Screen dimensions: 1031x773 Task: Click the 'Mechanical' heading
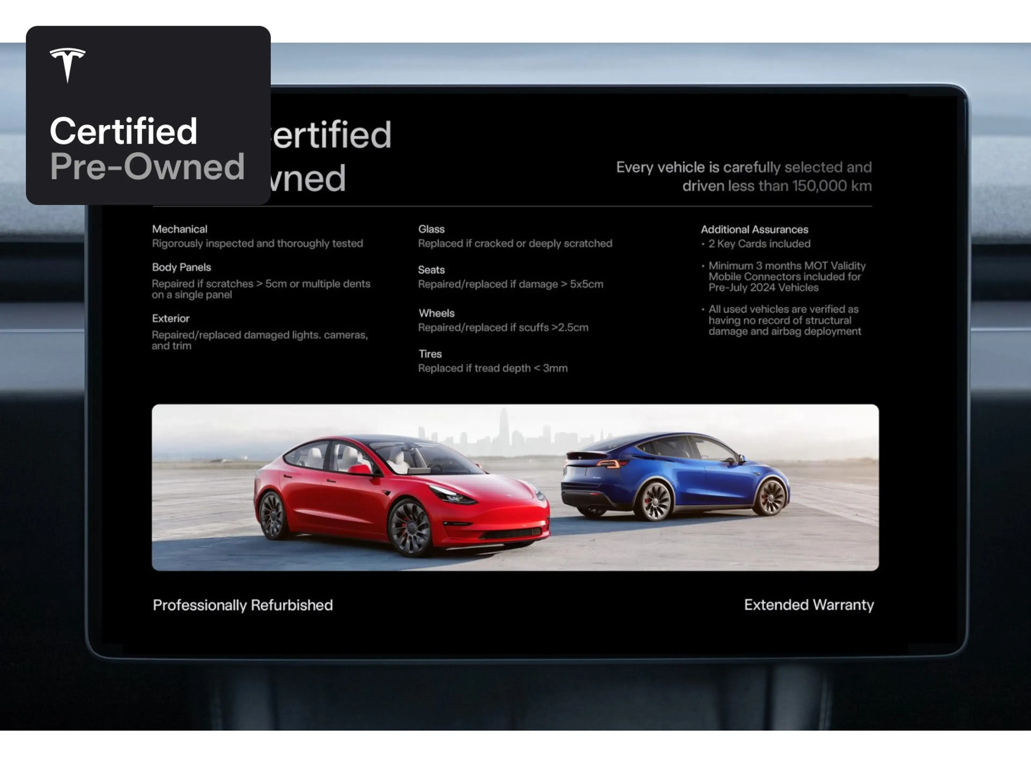[179, 229]
